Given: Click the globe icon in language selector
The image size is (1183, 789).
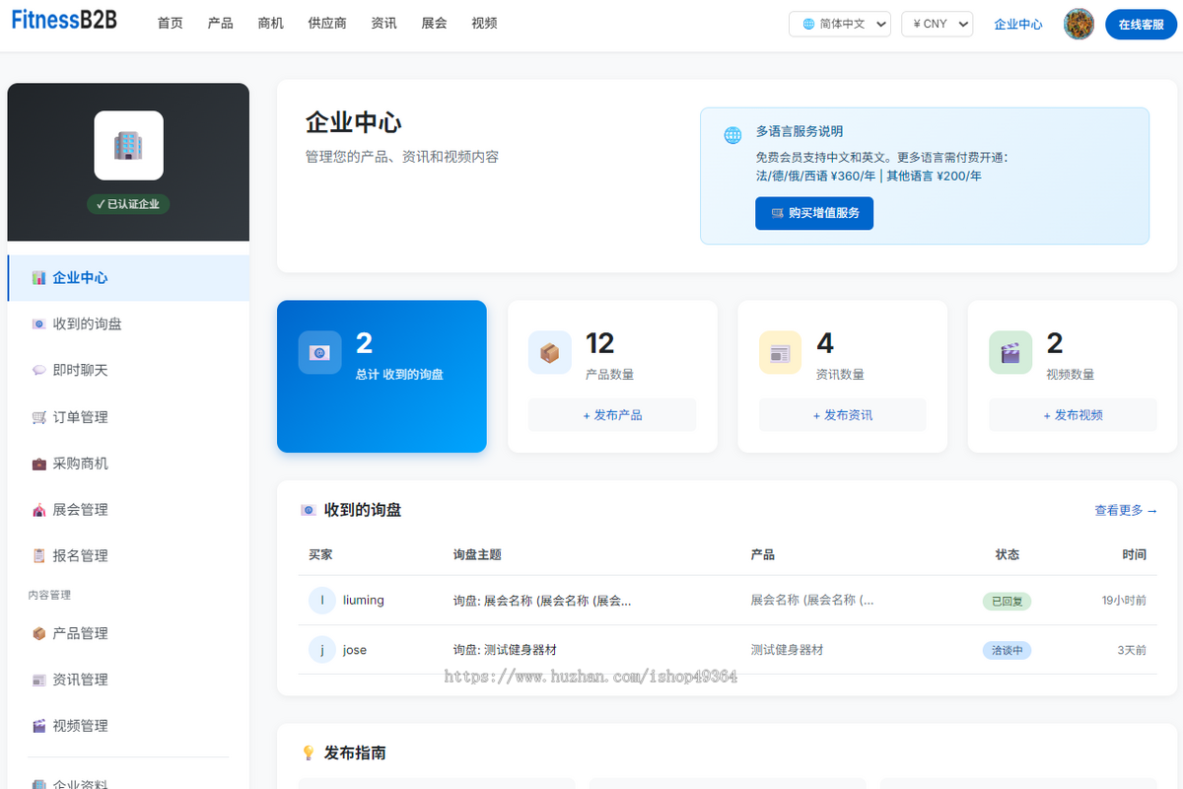Looking at the screenshot, I should pos(809,24).
